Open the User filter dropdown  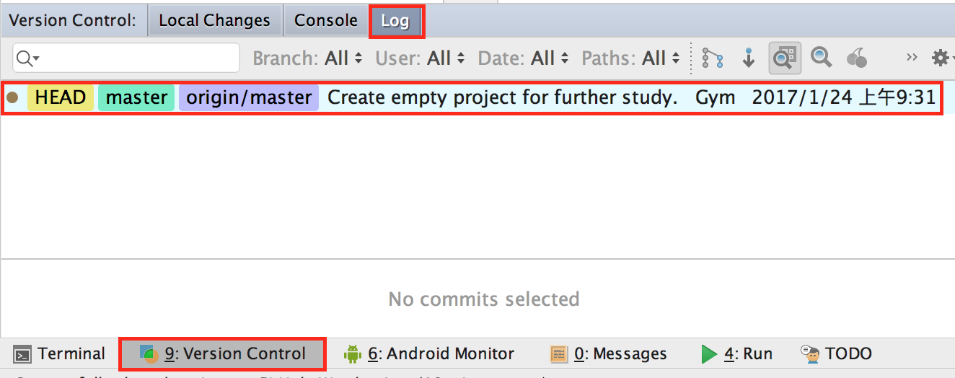click(x=421, y=58)
